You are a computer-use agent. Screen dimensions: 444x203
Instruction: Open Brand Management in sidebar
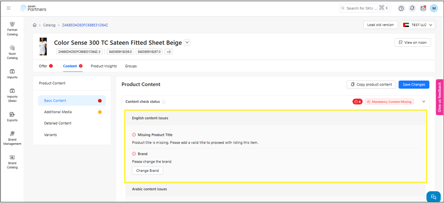click(12, 139)
